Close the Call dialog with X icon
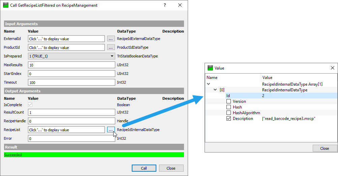Viewport: 338px width, 176px height. point(180,5)
